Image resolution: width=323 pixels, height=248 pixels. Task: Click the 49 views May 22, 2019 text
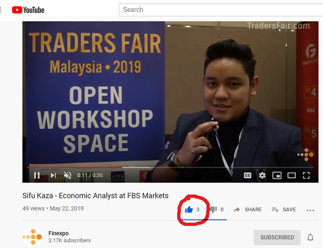coord(53,209)
